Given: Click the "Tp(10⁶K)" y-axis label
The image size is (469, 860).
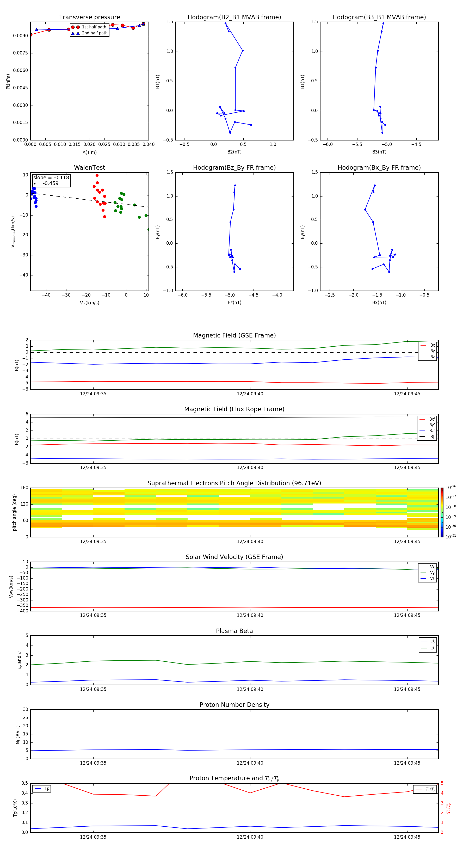Looking at the screenshot, I should 15,808.
